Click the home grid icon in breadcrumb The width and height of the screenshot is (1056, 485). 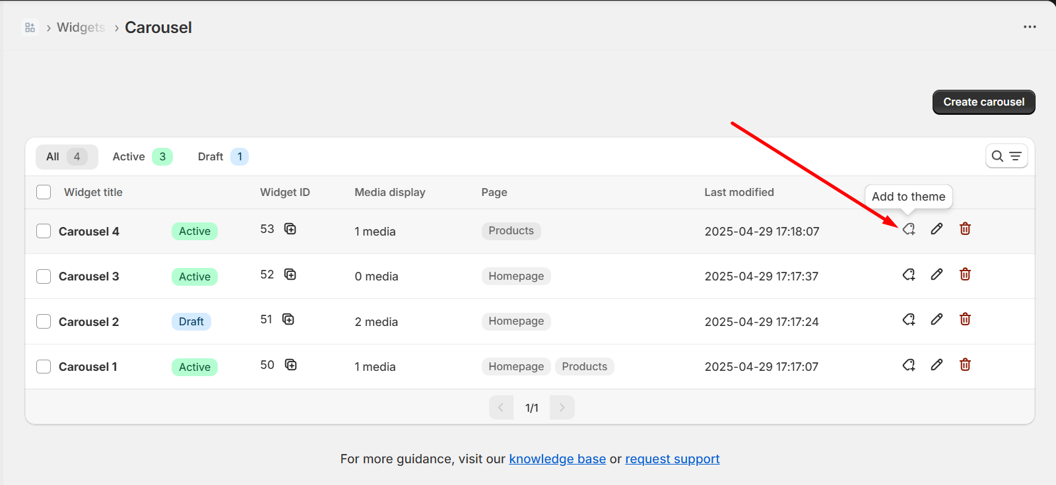(30, 28)
